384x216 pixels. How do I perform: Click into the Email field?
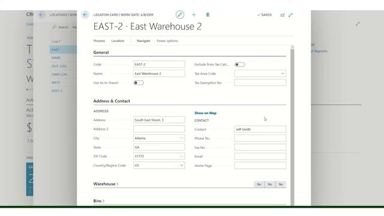(x=260, y=156)
